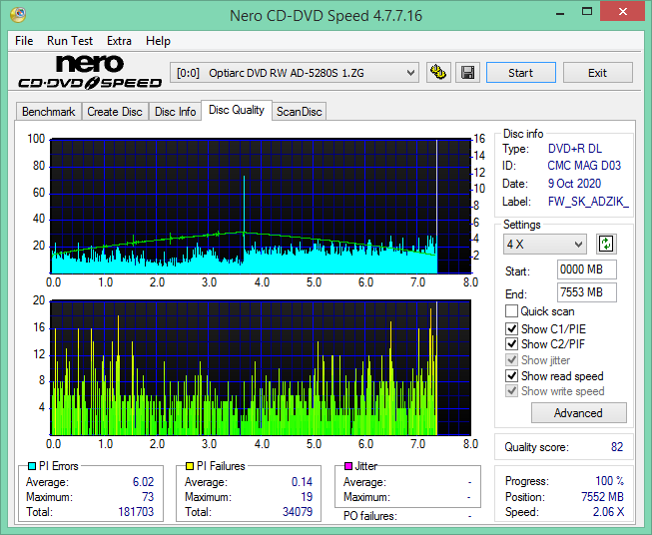The height and width of the screenshot is (535, 652).
Task: Click the Position value 7552 MB
Action: click(x=602, y=497)
